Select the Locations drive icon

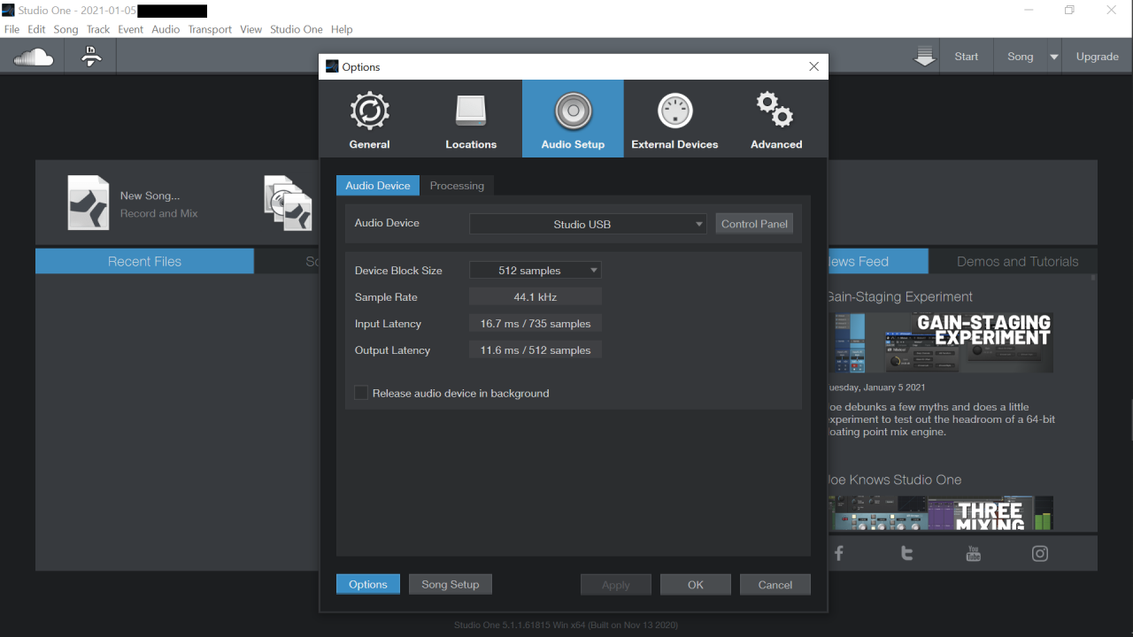(471, 111)
